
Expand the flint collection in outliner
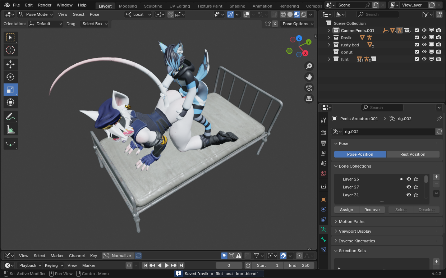tap(329, 59)
